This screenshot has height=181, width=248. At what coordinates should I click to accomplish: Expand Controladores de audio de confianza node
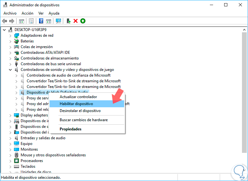click(x=16, y=76)
